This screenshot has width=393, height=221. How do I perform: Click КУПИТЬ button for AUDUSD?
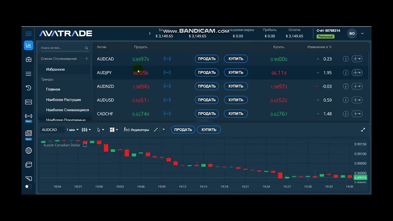[x=236, y=100]
